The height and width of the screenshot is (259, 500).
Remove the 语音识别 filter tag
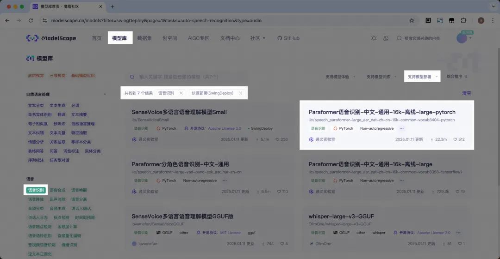click(181, 93)
